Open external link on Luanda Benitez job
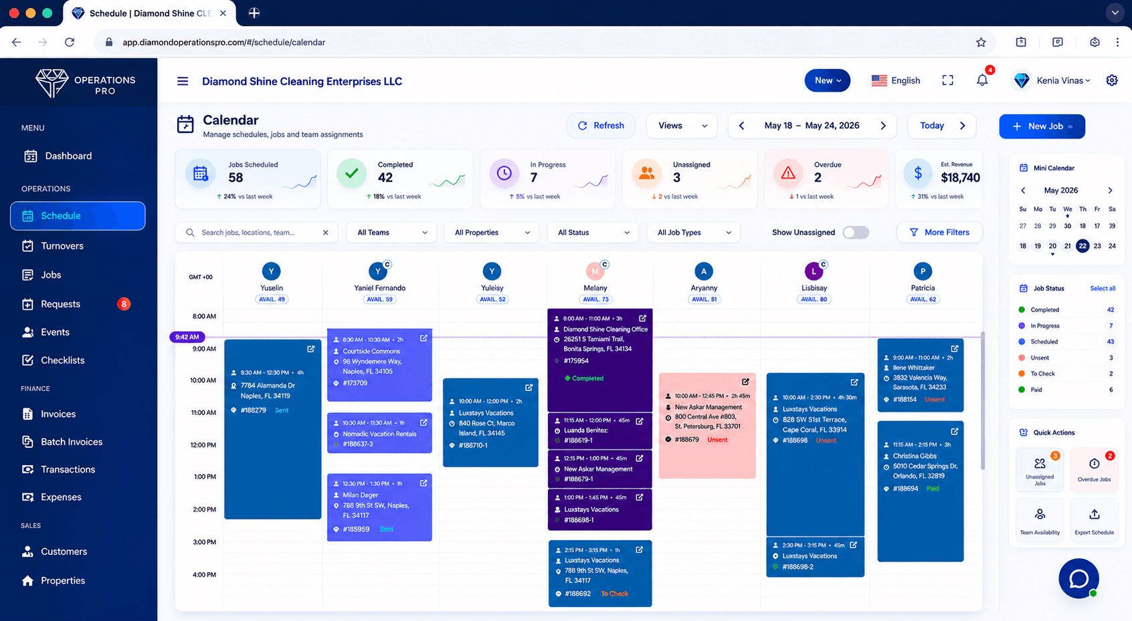Screen dimensions: 1132x621 (x=640, y=421)
